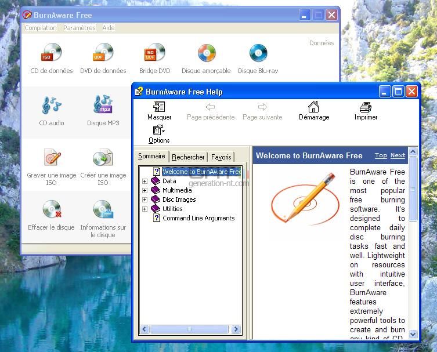Select the Utilities book entry
Screen dimensions: 437x352
click(x=167, y=209)
